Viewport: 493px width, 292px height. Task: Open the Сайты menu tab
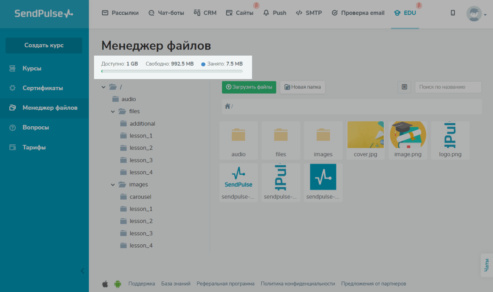pos(240,13)
